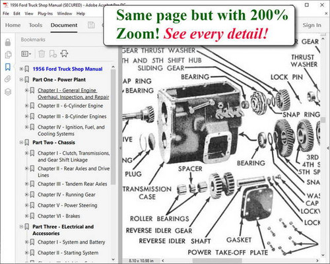Go to Part Two - Chassis

[x=53, y=143]
